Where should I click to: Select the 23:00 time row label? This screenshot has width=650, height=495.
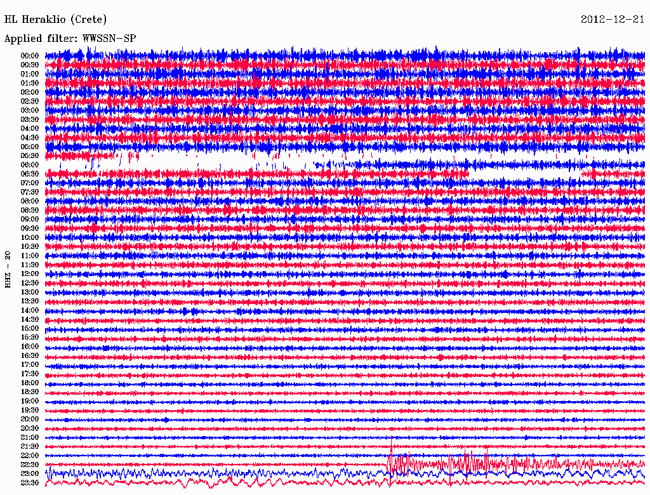coord(30,474)
